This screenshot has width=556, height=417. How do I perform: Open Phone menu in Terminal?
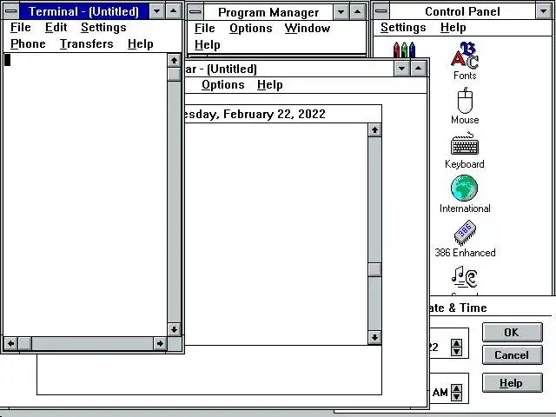(x=28, y=44)
